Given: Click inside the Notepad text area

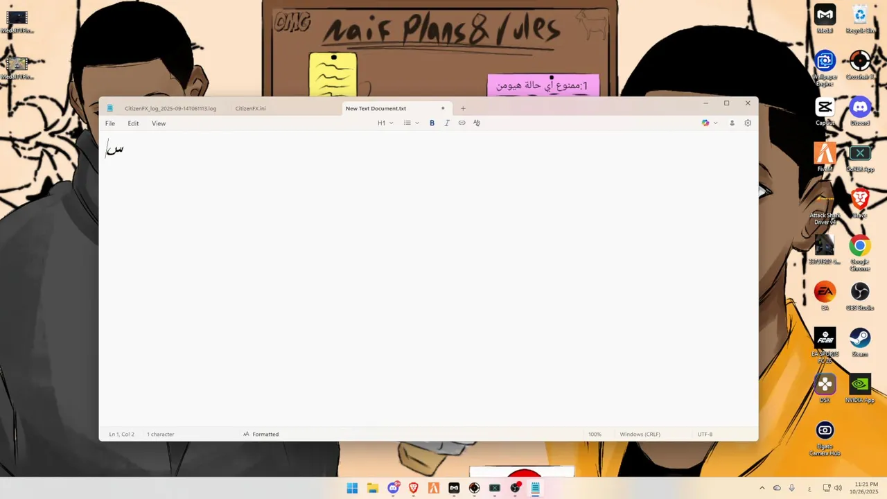Looking at the screenshot, I should [x=428, y=277].
